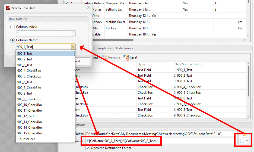Click the Reset fields toolbar icon
This screenshot has width=254, height=152.
point(126,57)
